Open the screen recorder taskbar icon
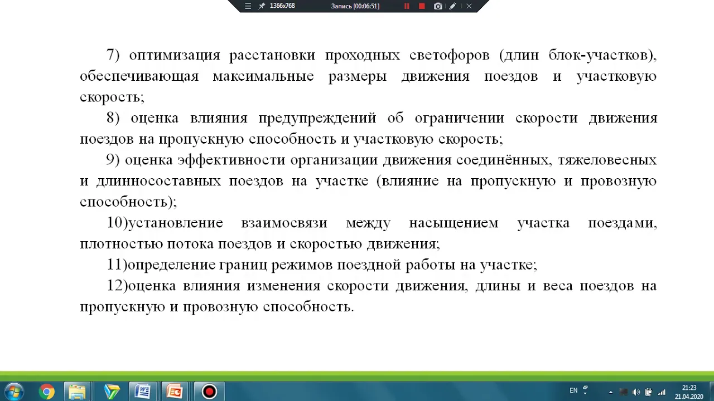Screen dimensions: 714x401 click(209, 392)
